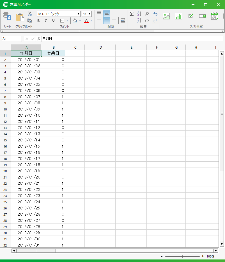Toggle italic formatting
The width and height of the screenshot is (225, 262).
coord(46,21)
